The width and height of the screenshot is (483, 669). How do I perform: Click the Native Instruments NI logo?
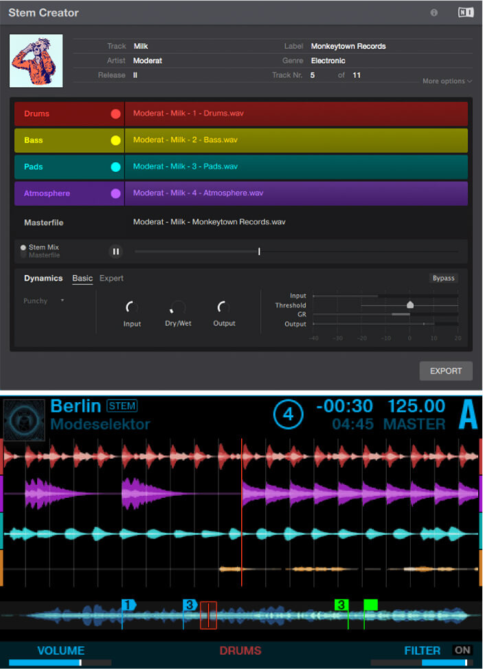[x=466, y=12]
